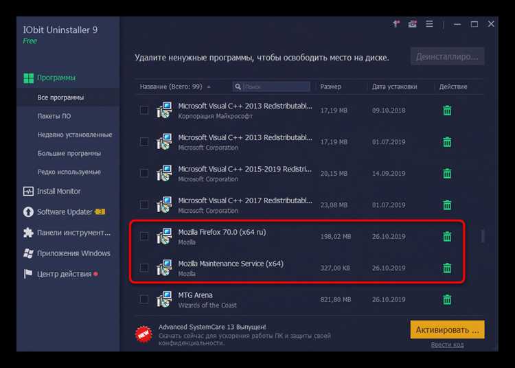Viewport: 515px width, 368px height.
Task: Click trash icon for MTG Arena
Action: pos(447,299)
